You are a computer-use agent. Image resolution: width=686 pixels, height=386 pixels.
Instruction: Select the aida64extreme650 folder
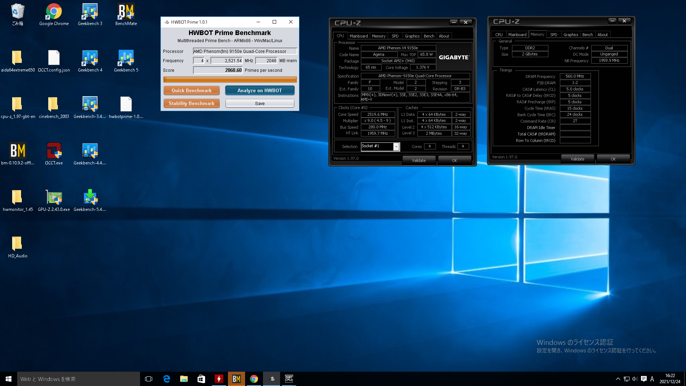18,61
